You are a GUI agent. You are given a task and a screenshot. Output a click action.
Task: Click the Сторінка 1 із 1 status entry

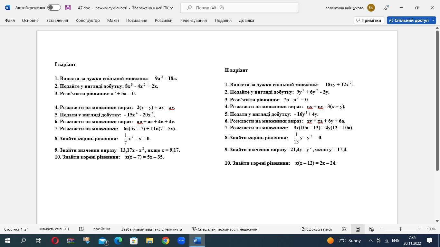16,229
